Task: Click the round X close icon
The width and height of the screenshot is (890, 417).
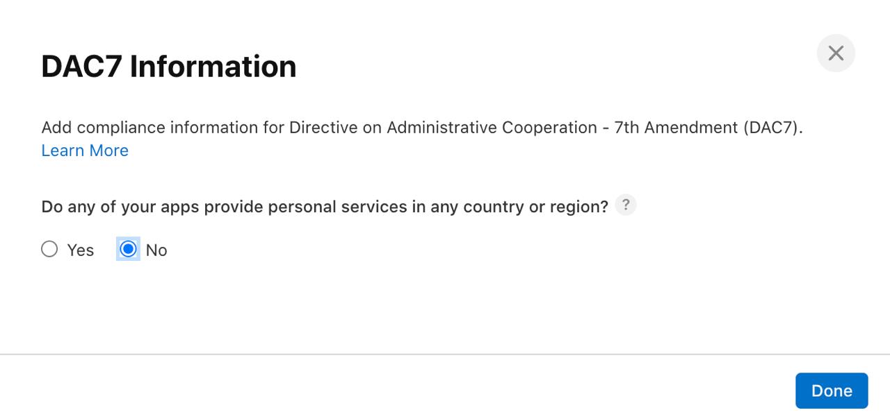Action: [x=836, y=53]
